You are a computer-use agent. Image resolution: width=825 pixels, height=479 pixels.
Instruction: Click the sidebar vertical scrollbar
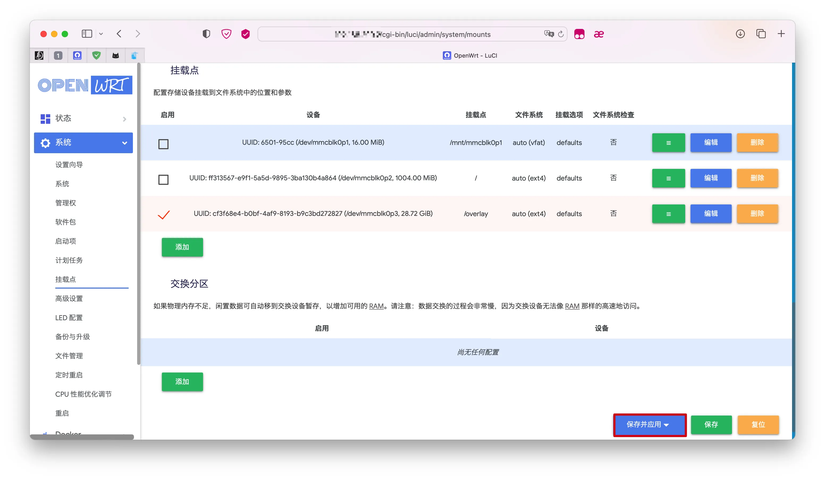tap(138, 214)
